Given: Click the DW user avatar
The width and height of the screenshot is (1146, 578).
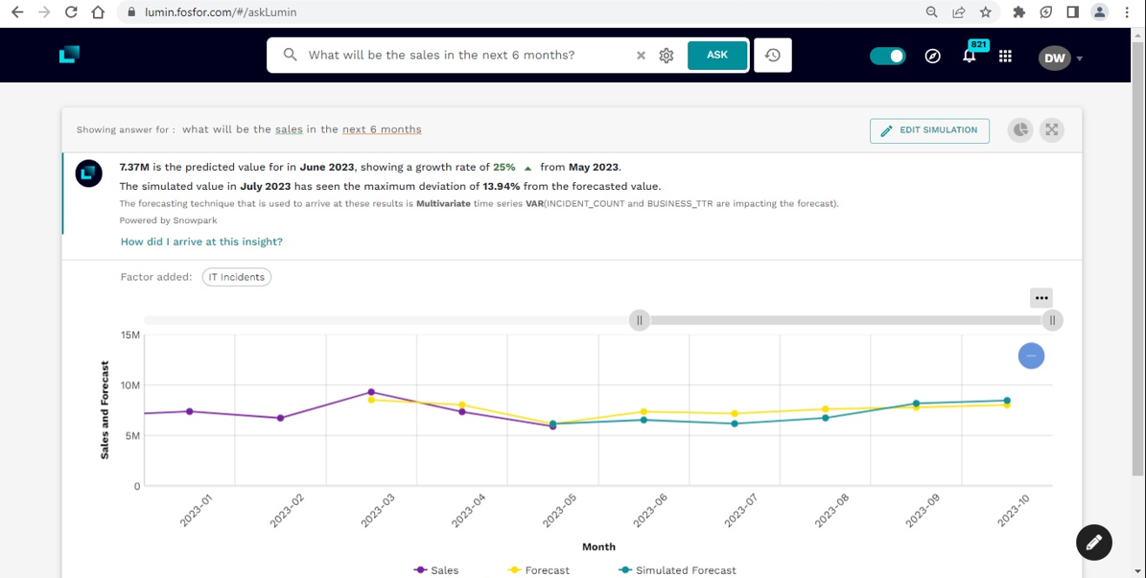Looking at the screenshot, I should tap(1054, 58).
